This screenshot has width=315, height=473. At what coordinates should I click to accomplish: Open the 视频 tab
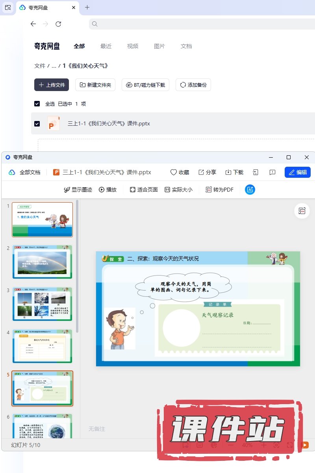coord(133,46)
